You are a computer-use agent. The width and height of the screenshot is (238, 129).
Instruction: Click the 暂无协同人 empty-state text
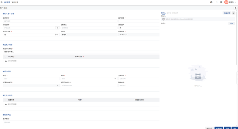[198, 86]
